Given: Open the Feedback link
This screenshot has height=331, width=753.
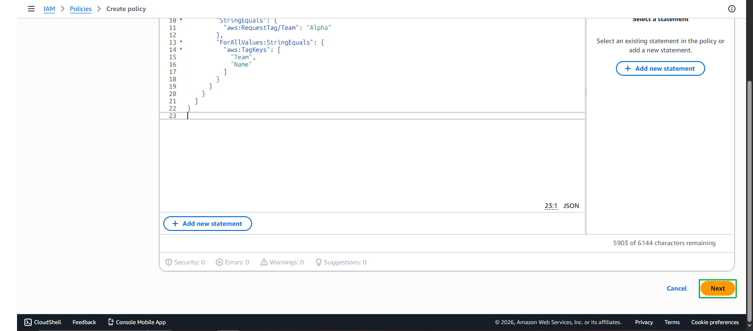Looking at the screenshot, I should point(84,322).
